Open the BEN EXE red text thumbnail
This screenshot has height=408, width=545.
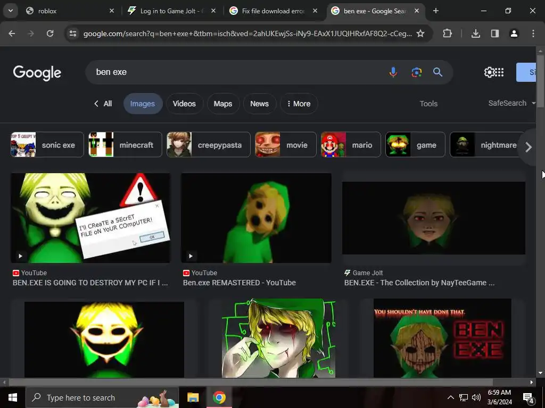tap(442, 338)
